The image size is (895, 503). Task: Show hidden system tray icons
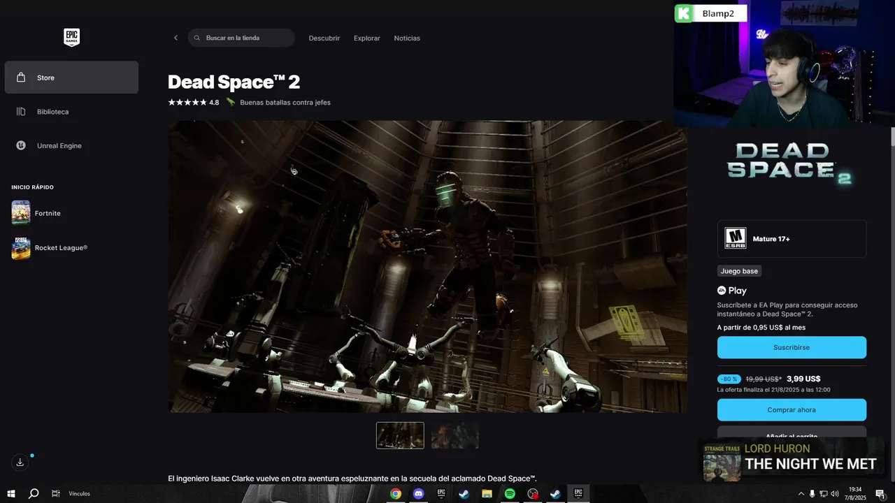[x=801, y=494]
